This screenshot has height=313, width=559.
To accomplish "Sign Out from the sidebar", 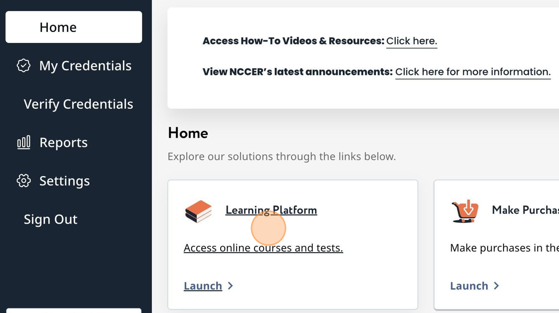I will pyautogui.click(x=50, y=219).
